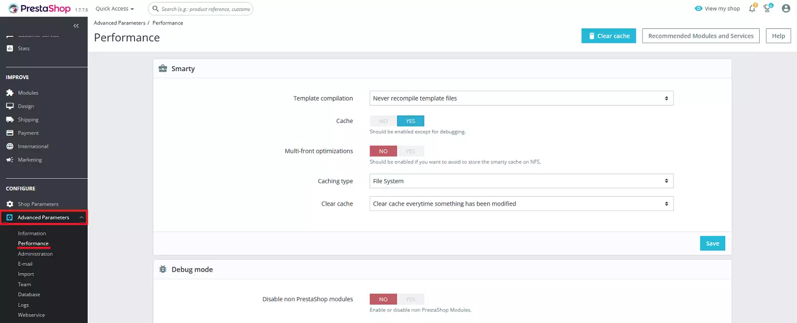Open the Quick Access menu
Screen dimensions: 797x323
(x=115, y=8)
